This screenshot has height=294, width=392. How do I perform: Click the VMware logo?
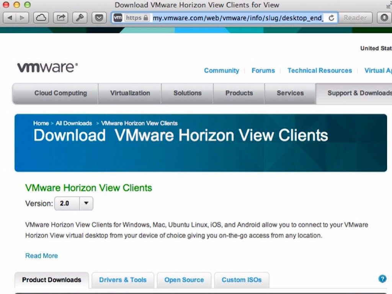pyautogui.click(x=47, y=67)
